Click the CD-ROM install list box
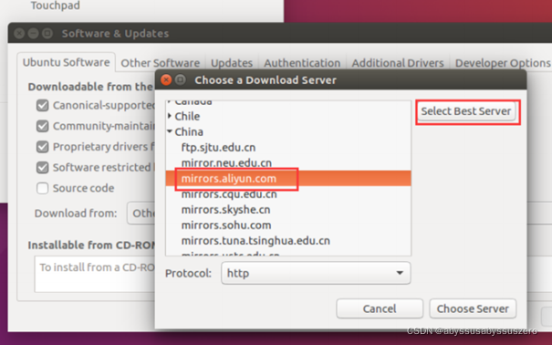This screenshot has height=345, width=552. (95, 274)
